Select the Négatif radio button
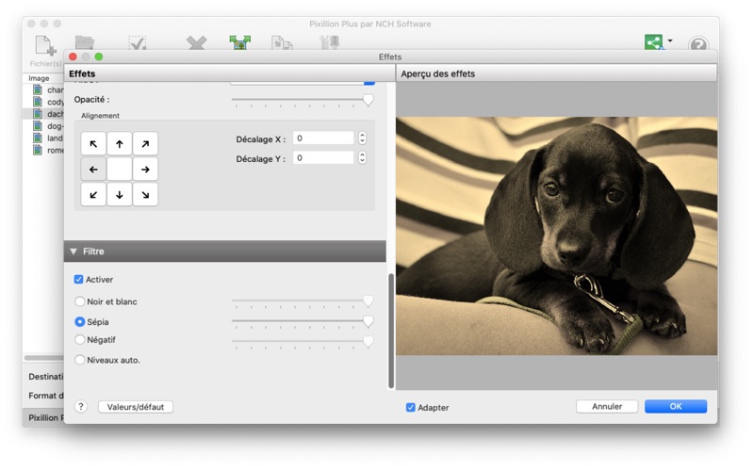754x471 pixels. 80,339
